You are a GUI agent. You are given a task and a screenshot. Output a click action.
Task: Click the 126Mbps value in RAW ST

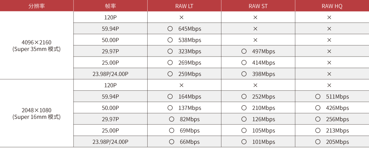coord(263,119)
